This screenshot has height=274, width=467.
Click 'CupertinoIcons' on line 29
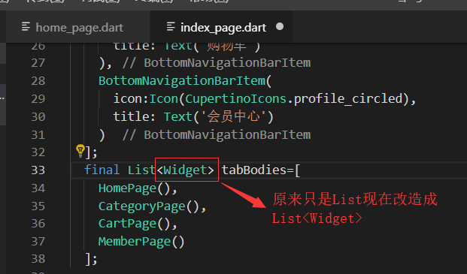pyautogui.click(x=236, y=98)
